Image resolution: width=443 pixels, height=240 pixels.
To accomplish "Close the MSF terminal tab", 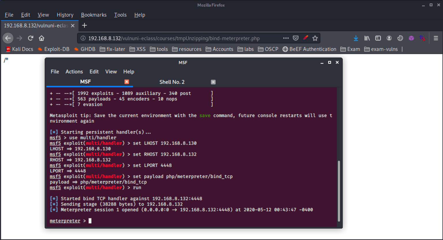I will [x=127, y=82].
